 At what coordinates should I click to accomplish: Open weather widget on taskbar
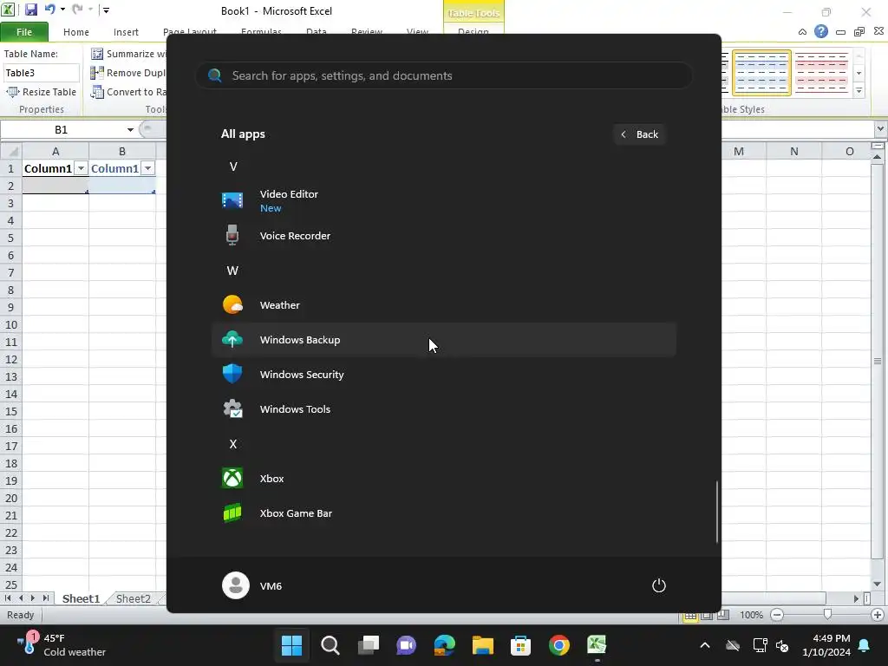click(62, 645)
